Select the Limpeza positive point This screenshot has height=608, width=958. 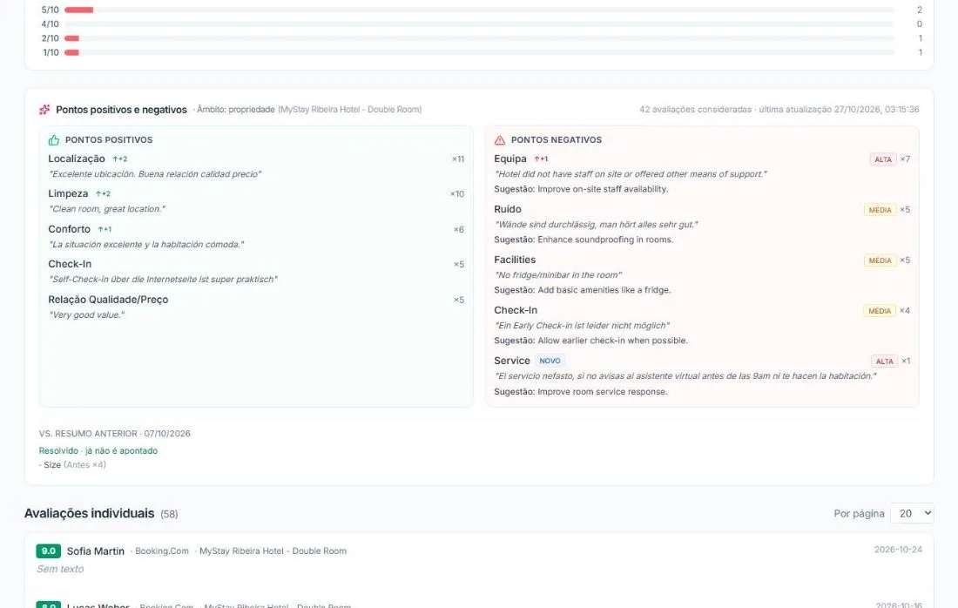tap(68, 193)
